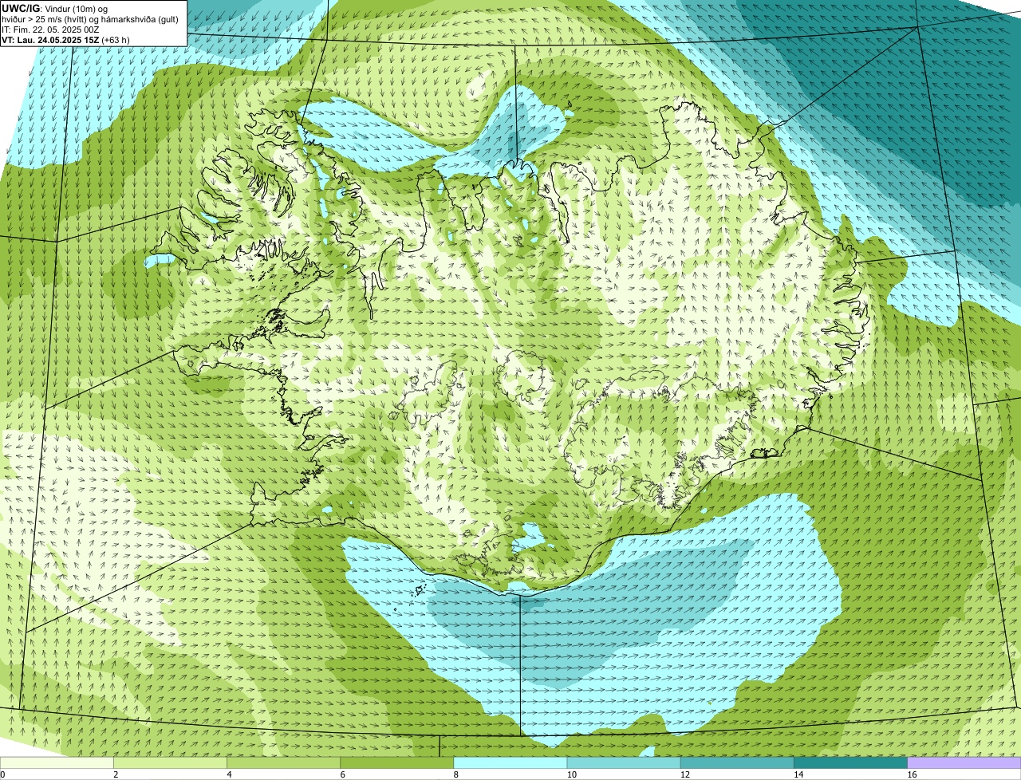
Task: Click the 12–14 m/s teal legend swatch
Action: tap(737, 763)
